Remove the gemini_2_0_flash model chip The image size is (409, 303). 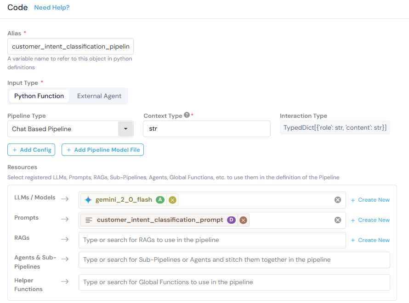[172, 200]
